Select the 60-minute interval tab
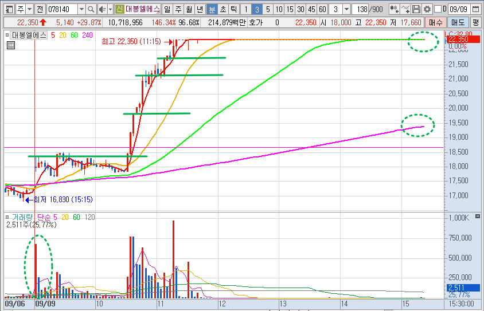Screen dimensions: 484x311 coord(322,10)
